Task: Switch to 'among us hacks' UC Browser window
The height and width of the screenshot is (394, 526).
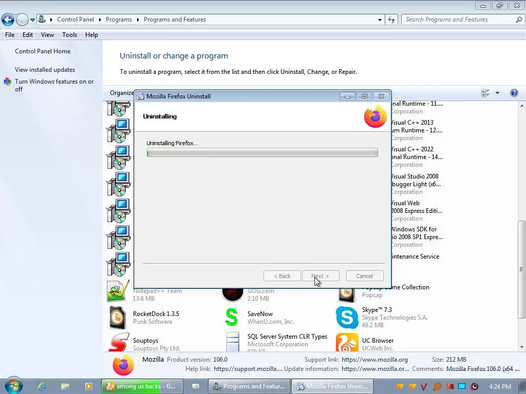Action: (x=142, y=386)
